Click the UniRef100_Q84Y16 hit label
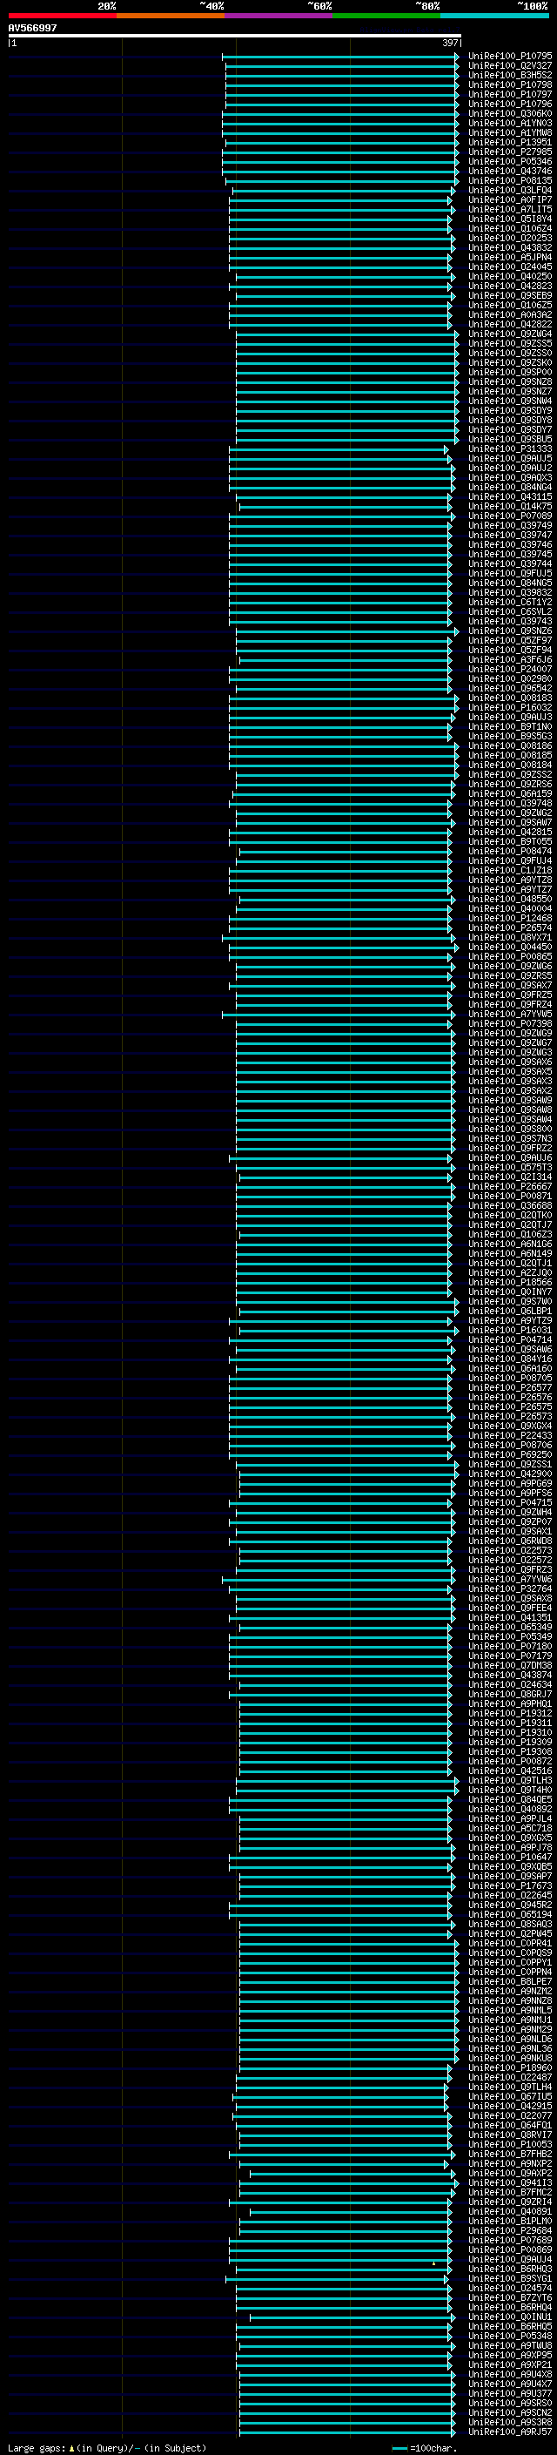The height and width of the screenshot is (2455, 557). (x=510, y=1359)
